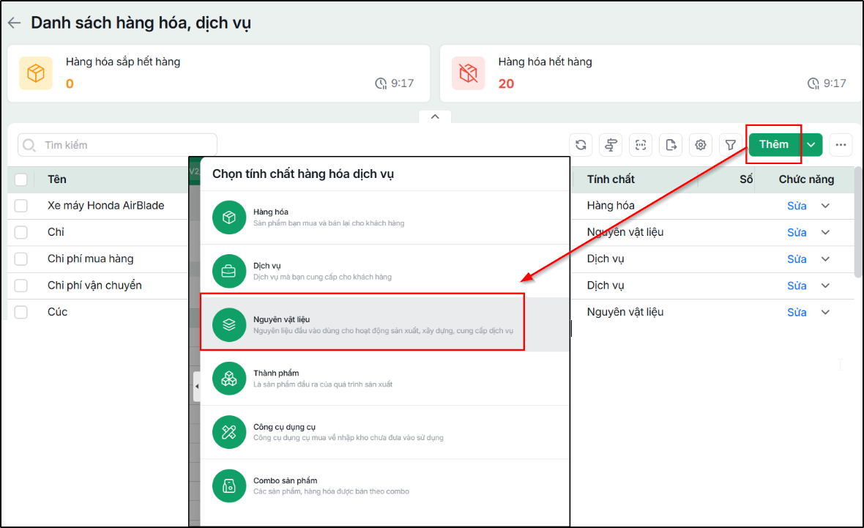Click the clock icon in the out-of-stock card
864x528 pixels.
[813, 83]
